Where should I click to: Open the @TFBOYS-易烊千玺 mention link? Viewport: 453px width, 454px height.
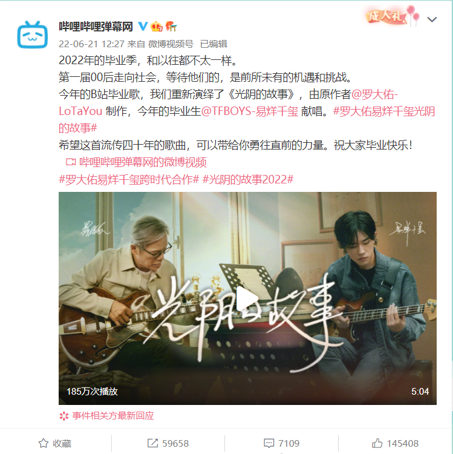(249, 111)
